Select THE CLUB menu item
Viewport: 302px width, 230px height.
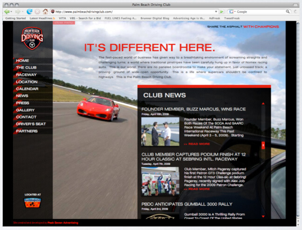(26, 68)
